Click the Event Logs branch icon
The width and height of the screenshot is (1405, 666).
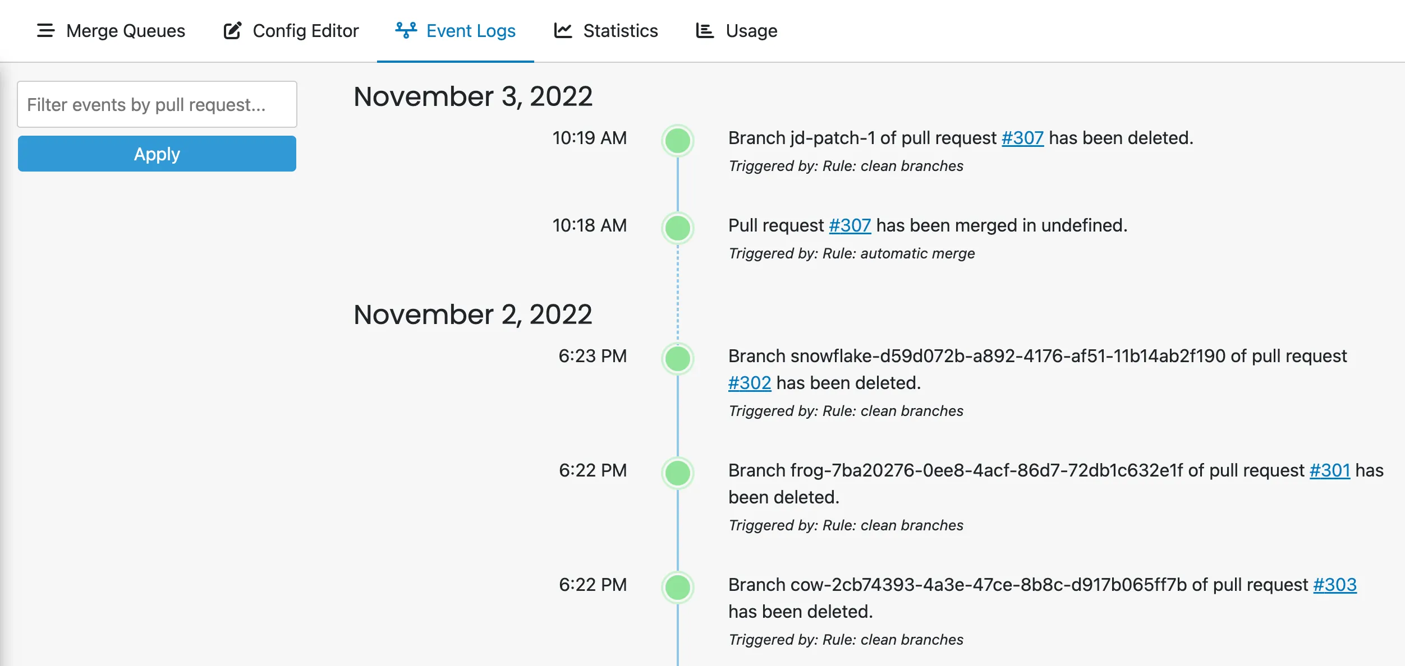coord(406,30)
